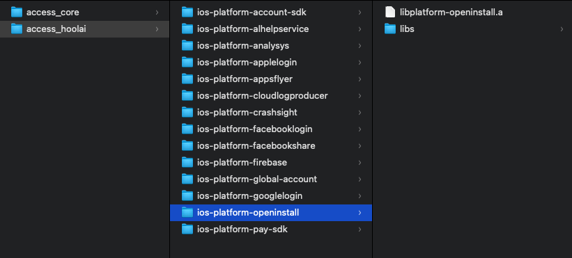Image resolution: width=572 pixels, height=258 pixels.
Task: Click chevron next to ios-platform-global-account
Action: pos(360,179)
